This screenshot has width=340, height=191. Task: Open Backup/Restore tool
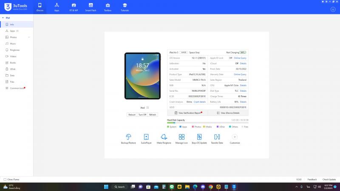[128, 139]
